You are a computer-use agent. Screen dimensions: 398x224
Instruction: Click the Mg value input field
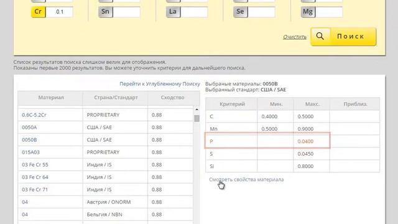329,12
